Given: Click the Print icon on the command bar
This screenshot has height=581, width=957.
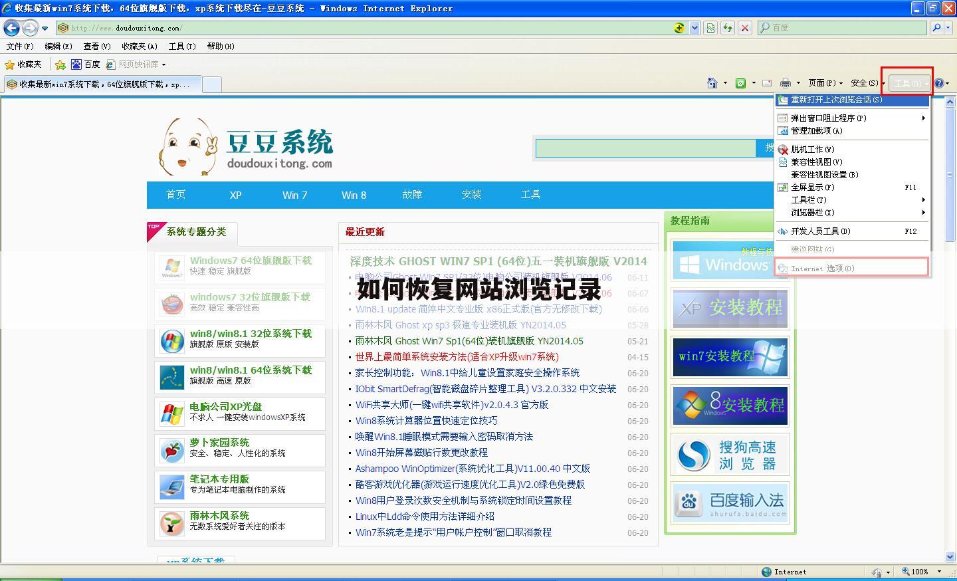Looking at the screenshot, I should 787,83.
